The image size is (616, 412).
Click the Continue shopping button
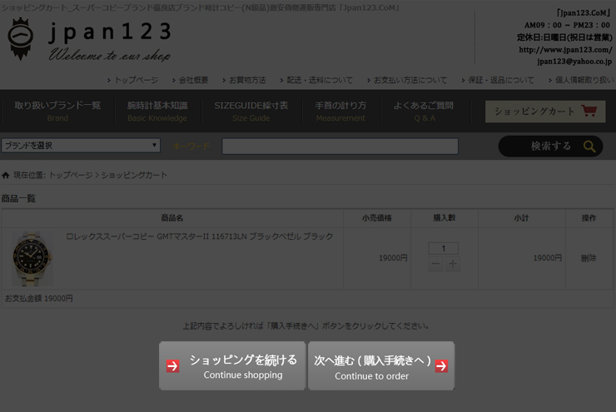232,366
